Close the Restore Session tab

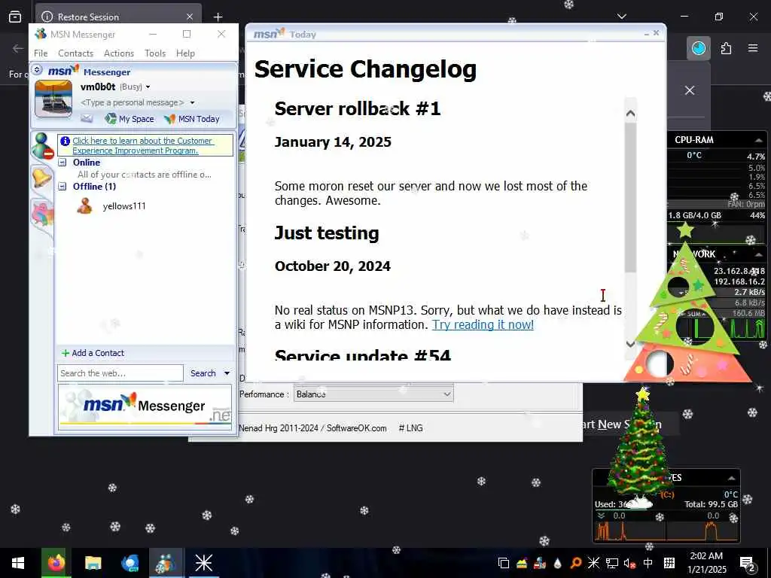click(x=189, y=17)
